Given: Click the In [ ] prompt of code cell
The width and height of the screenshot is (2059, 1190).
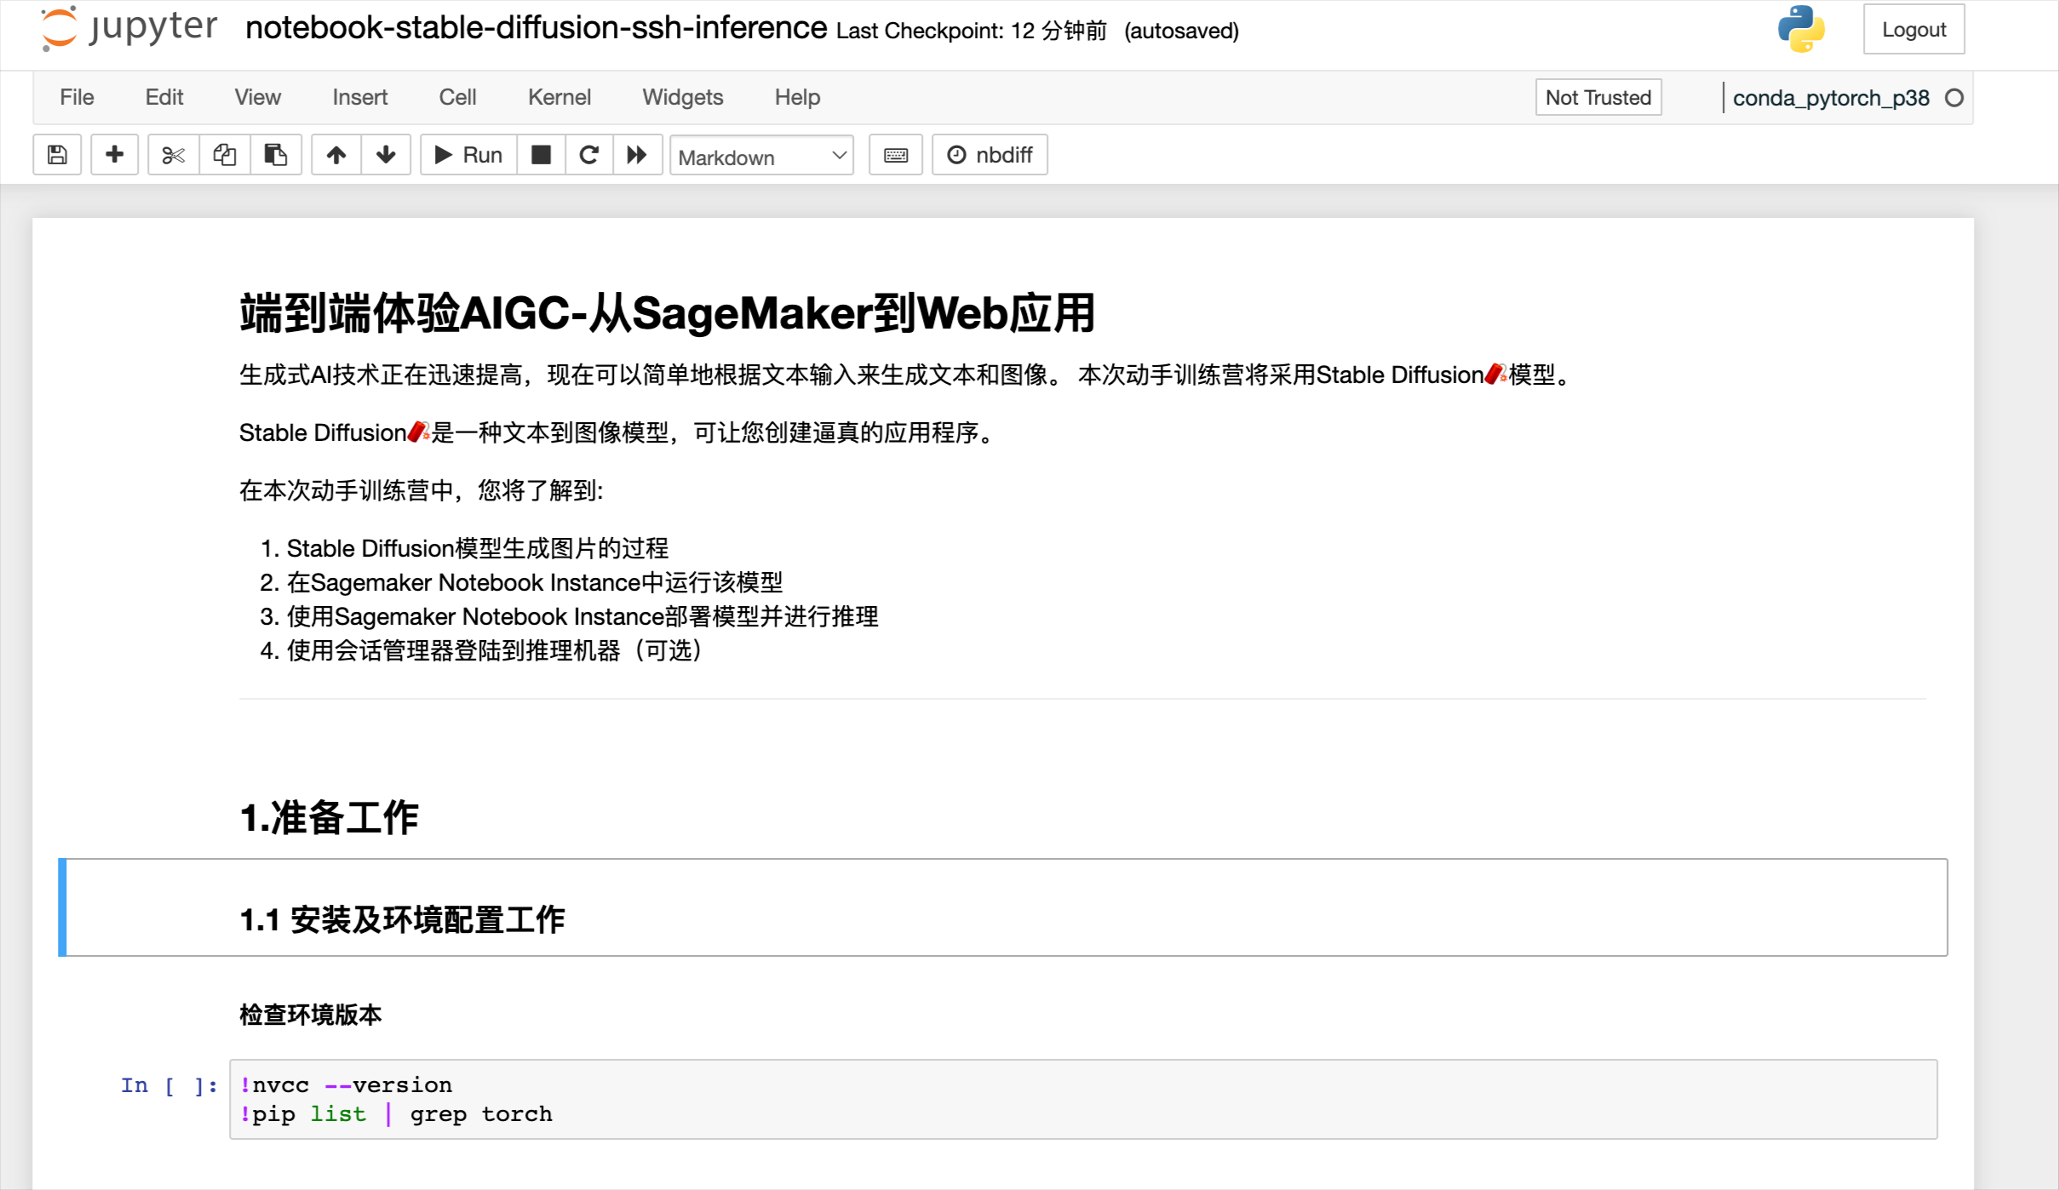Looking at the screenshot, I should coord(169,1085).
